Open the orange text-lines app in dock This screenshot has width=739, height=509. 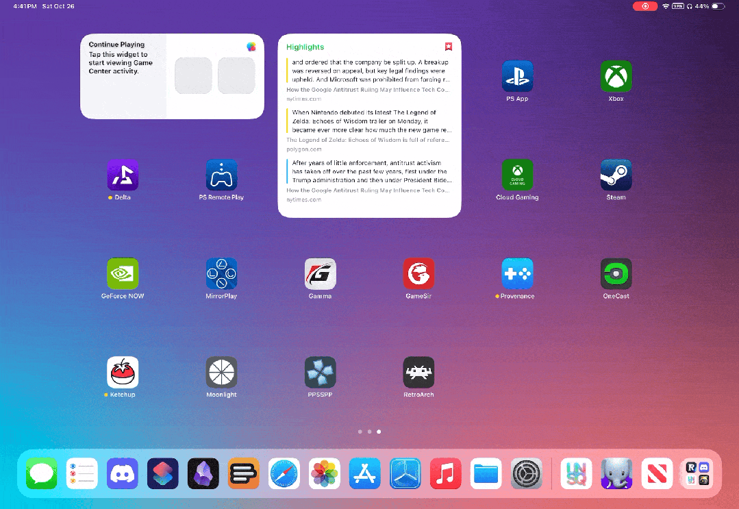tap(244, 473)
